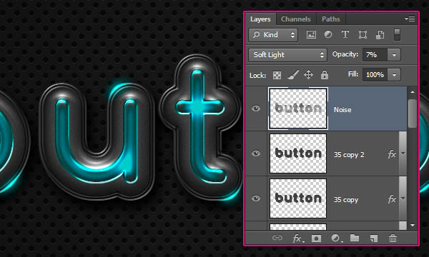429x257 pixels.
Task: Lock position move icon
Action: pyautogui.click(x=308, y=75)
